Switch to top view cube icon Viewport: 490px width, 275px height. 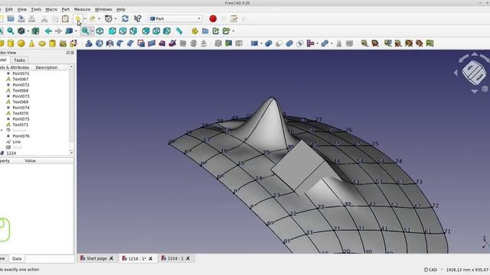tap(122, 31)
